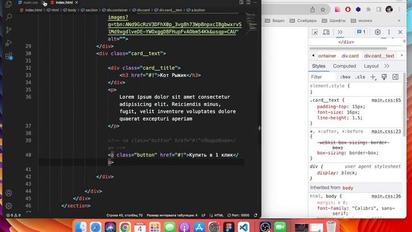Toggle the Chrome side panel

(379, 10)
